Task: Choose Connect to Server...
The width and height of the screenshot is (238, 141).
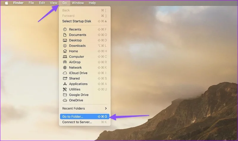Action: point(85,122)
